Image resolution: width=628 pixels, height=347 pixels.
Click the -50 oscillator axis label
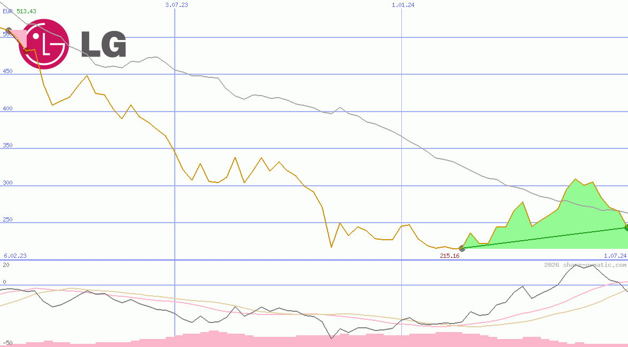point(7,342)
